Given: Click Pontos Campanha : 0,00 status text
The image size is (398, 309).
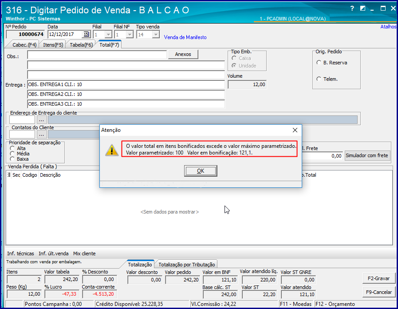Looking at the screenshot, I should click(x=53, y=304).
